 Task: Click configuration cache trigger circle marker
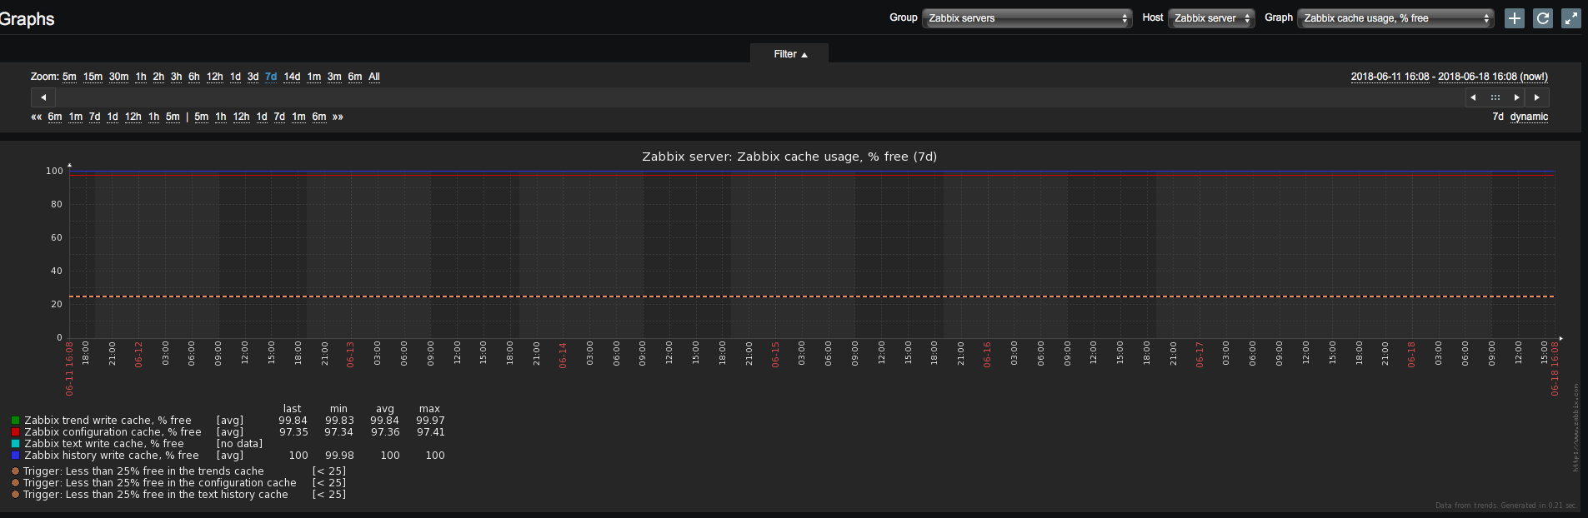15,483
